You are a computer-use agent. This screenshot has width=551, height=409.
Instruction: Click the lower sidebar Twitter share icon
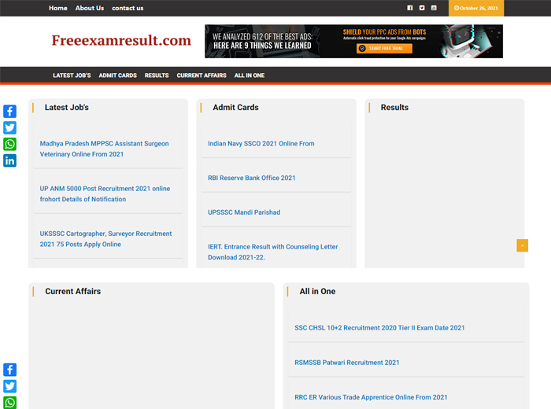click(x=9, y=386)
